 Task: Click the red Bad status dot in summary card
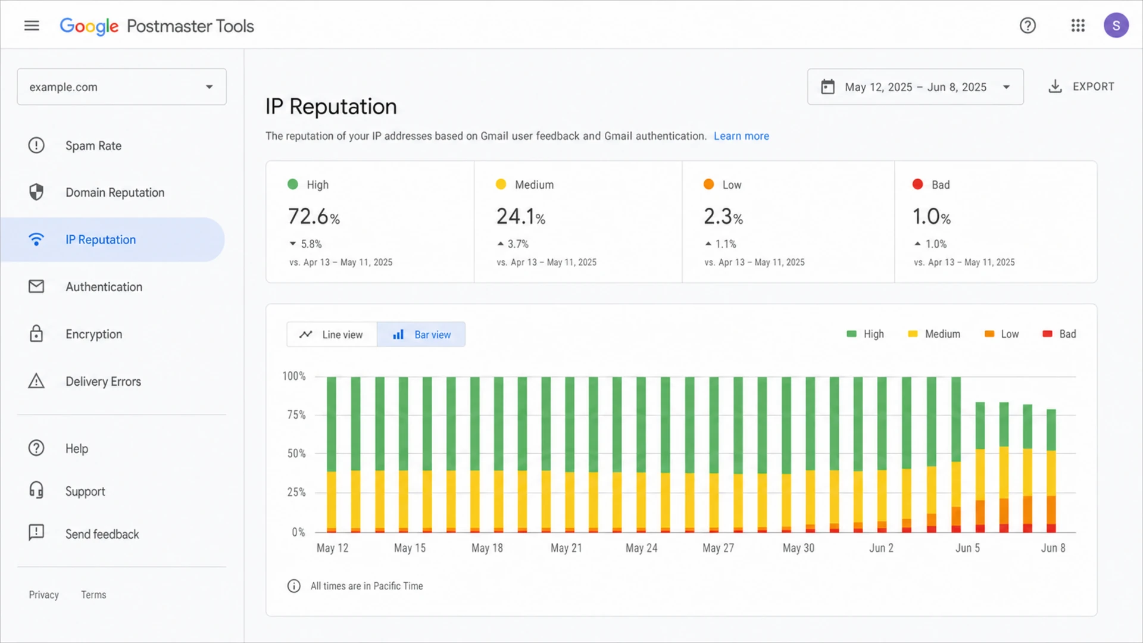tap(917, 185)
